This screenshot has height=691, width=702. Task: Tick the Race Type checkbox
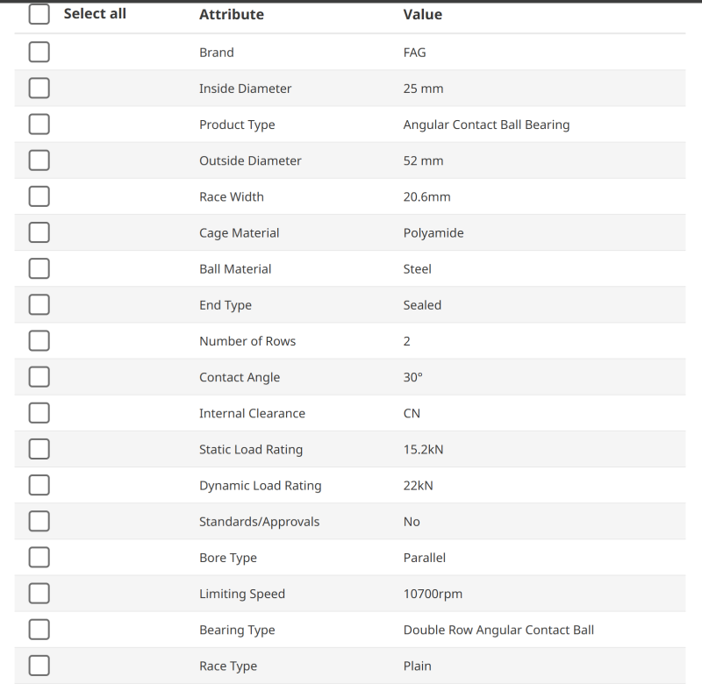[x=39, y=666]
